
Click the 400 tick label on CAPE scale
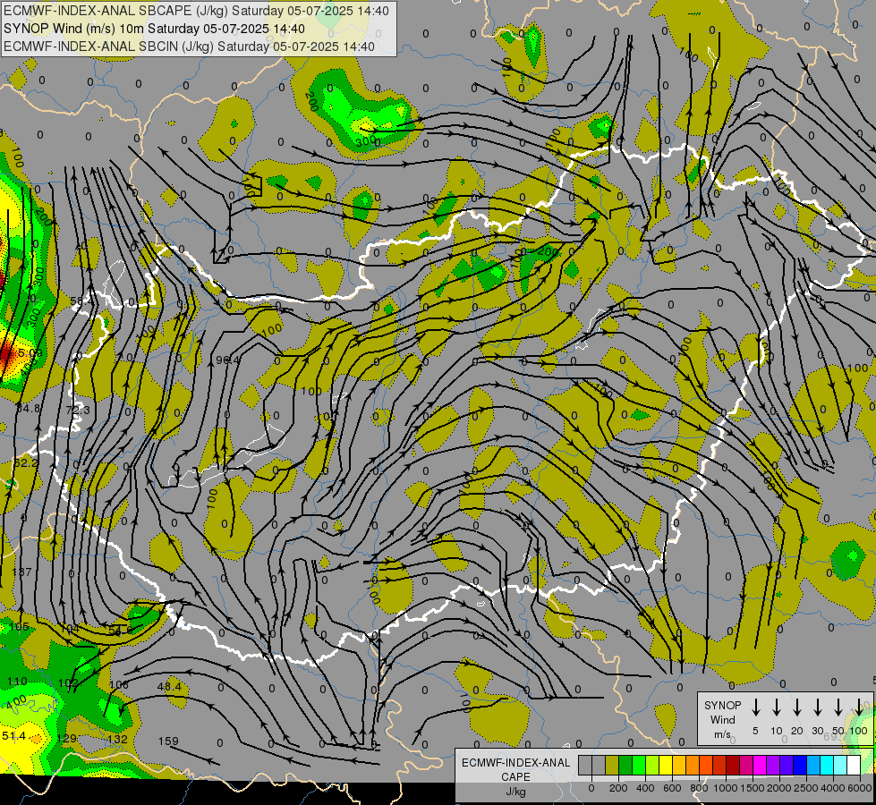pyautogui.click(x=645, y=788)
